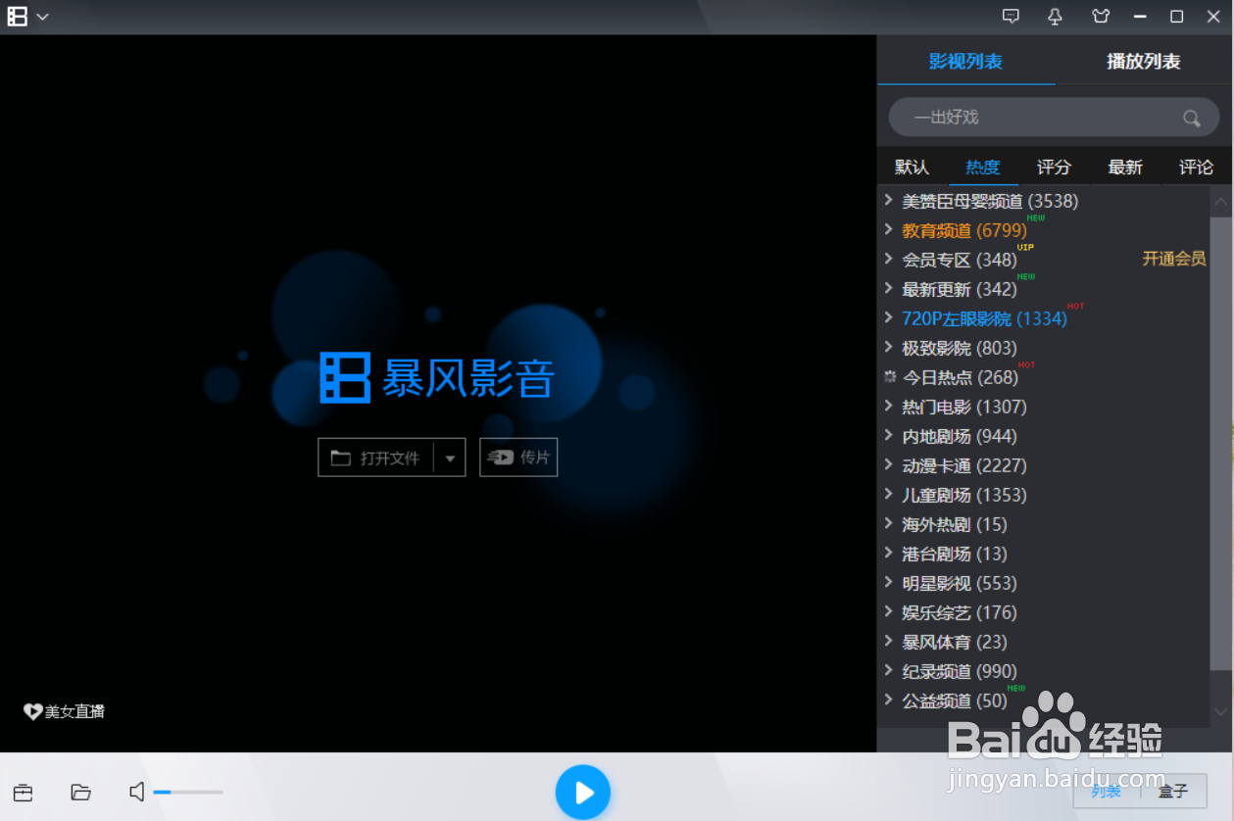Viewport: 1234px width, 821px height.
Task: Click the toolbox briefcase icon
Action: (23, 792)
